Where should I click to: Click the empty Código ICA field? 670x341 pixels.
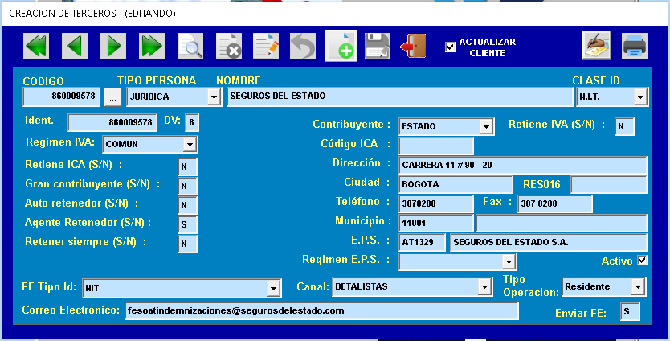(x=436, y=146)
